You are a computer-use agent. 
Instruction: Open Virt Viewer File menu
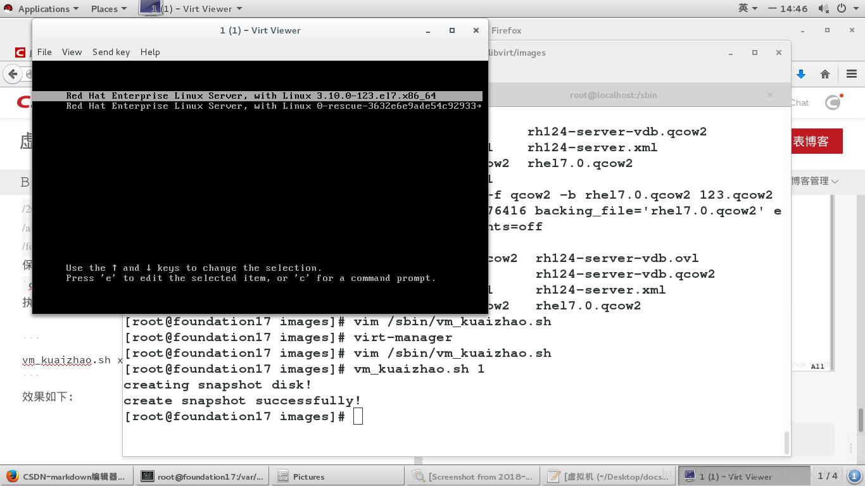(x=44, y=52)
